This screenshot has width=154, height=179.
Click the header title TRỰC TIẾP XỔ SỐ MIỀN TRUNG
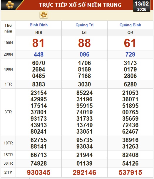pyautogui.click(x=80, y=5)
